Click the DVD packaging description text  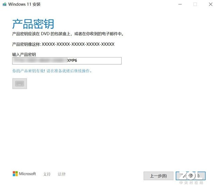point(68,34)
